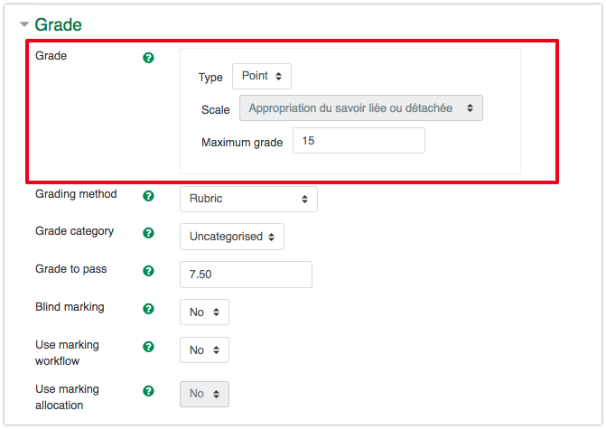Expand the Uncategorised grade category dropdown
Viewport: 606px width, 429px height.
coord(232,237)
